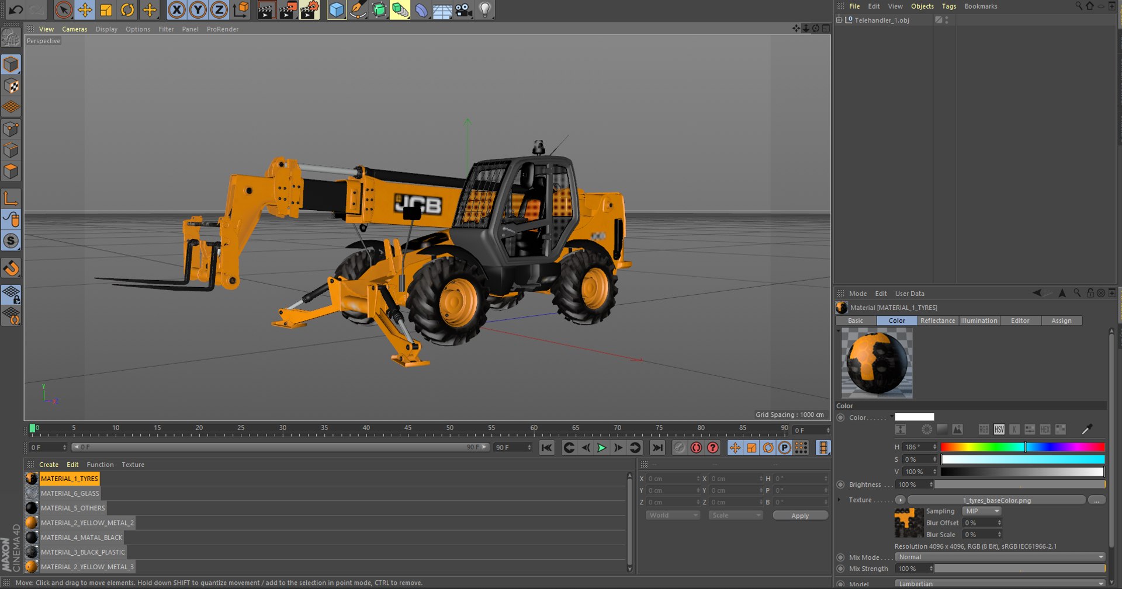Open the spline Pen tool
This screenshot has height=589, width=1122.
point(358,9)
